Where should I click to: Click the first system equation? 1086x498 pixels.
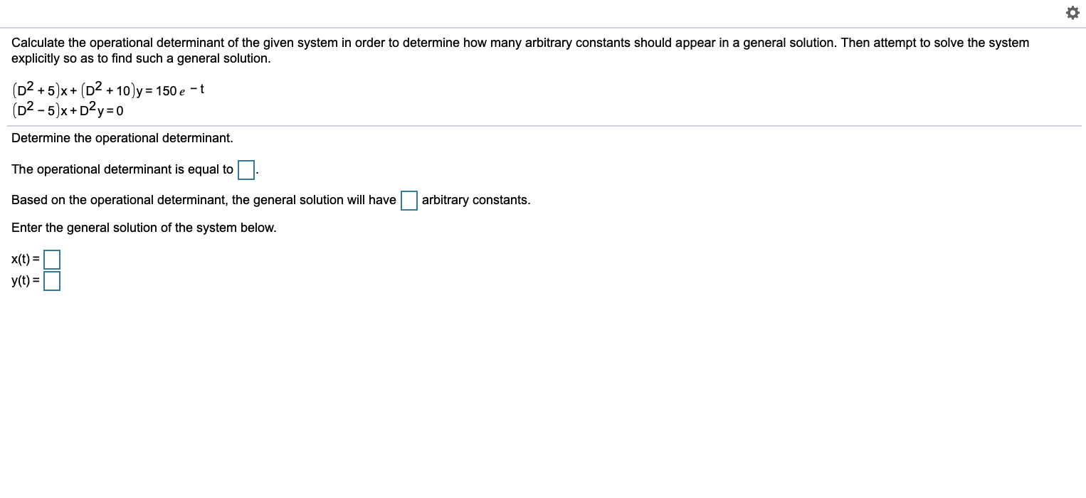point(107,90)
